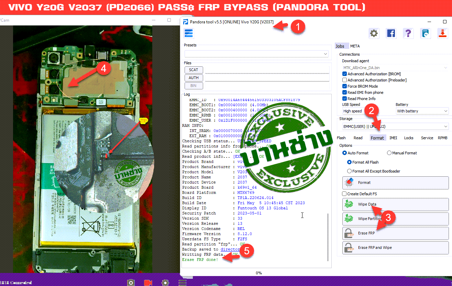Open the log/clipboard icon in toolbar
Viewport: 452px width, 286px height.
(x=426, y=33)
